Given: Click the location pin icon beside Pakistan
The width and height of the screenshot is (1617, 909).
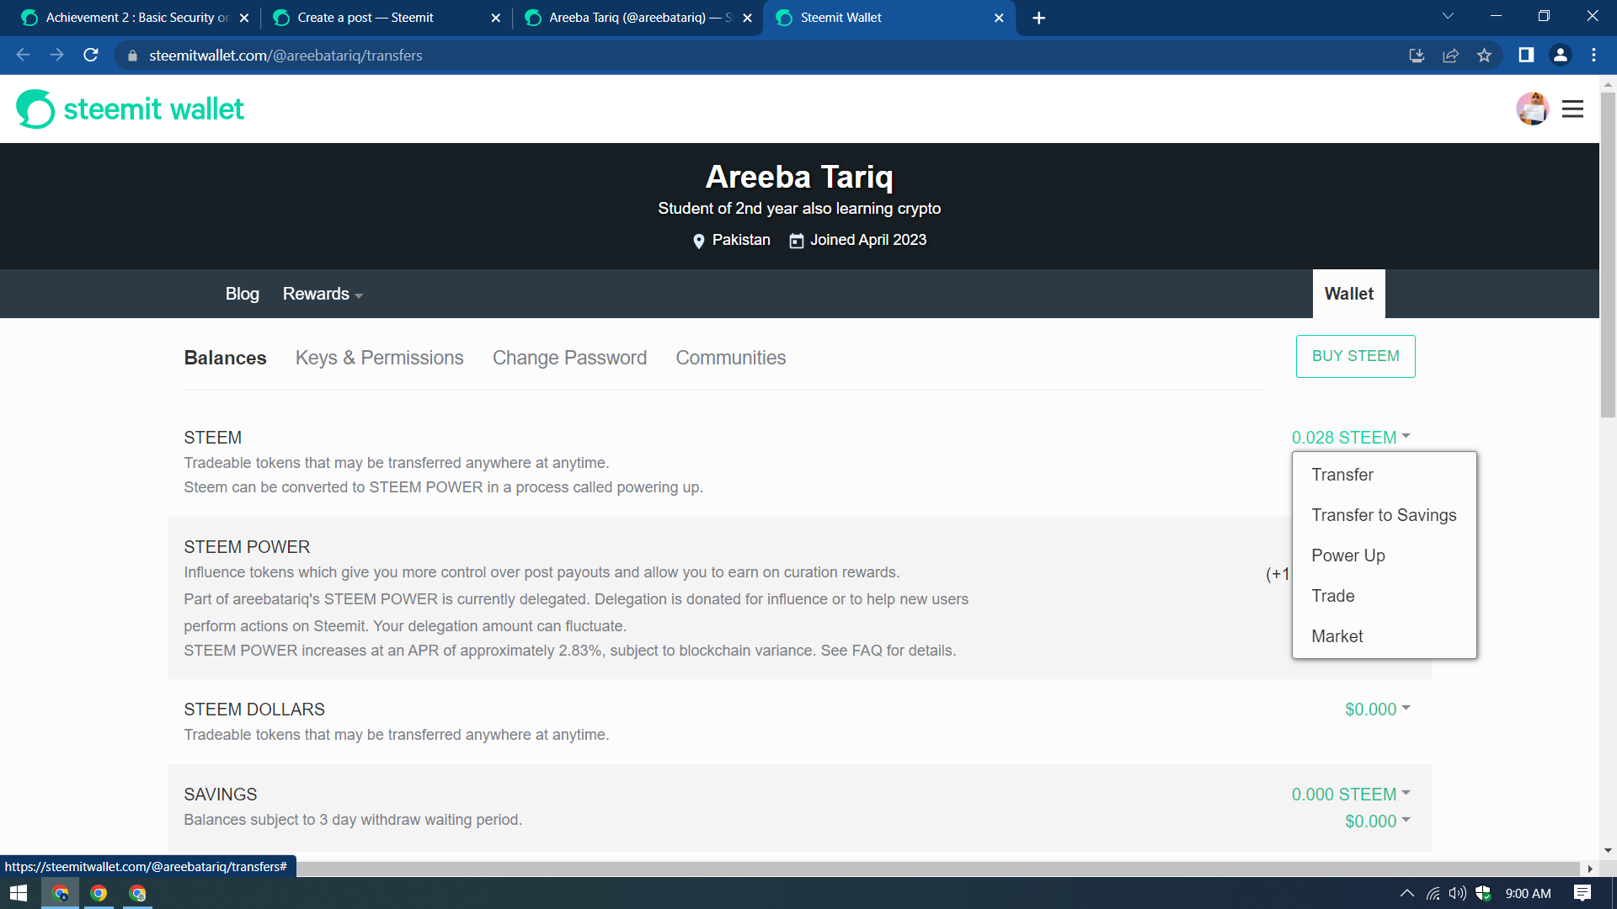Looking at the screenshot, I should coord(698,241).
